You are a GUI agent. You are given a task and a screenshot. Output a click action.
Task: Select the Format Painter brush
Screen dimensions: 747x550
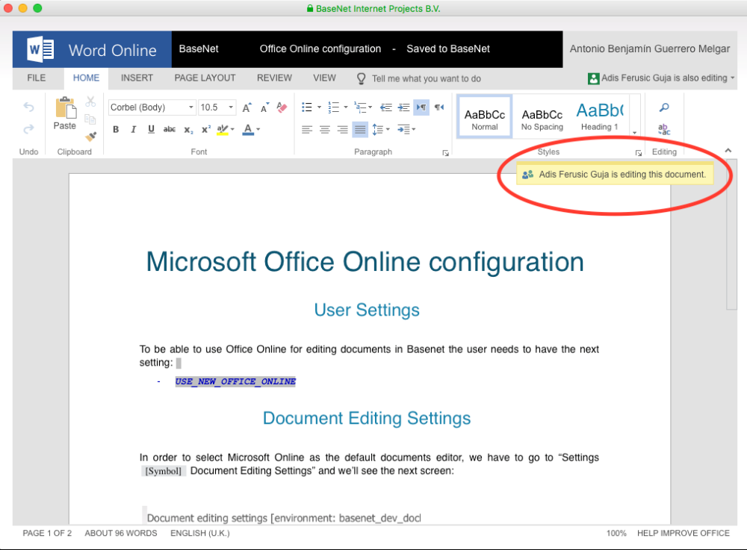tap(90, 137)
